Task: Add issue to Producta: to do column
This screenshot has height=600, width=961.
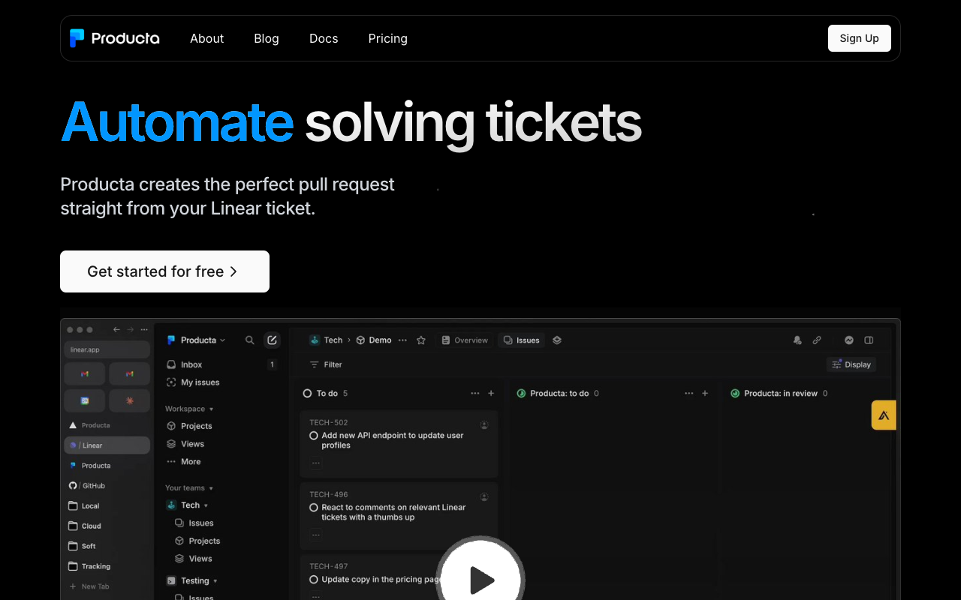Action: point(705,393)
